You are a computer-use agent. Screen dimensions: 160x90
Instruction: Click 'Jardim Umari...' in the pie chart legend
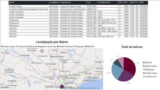pos(150,66)
